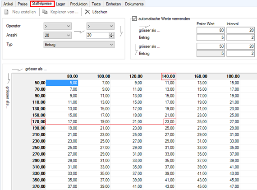
Task: Click the Kopieren von copy icon
Action: pos(45,12)
